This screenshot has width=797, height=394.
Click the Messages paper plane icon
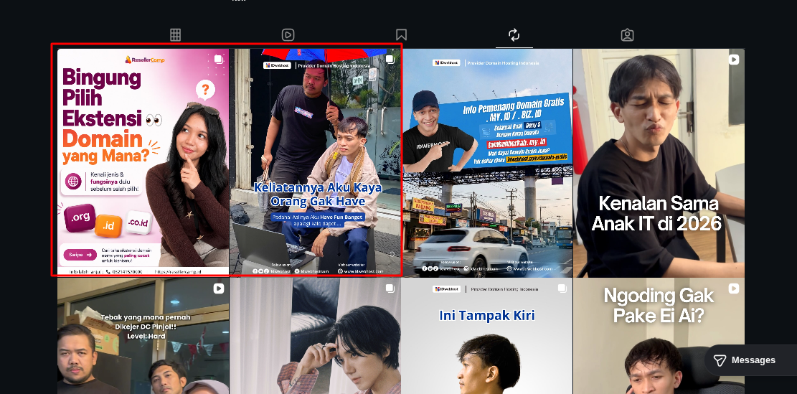[720, 360]
